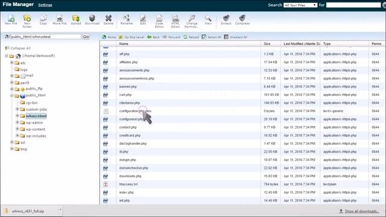
Task: Expand the mail folder node
Action: 12,75
